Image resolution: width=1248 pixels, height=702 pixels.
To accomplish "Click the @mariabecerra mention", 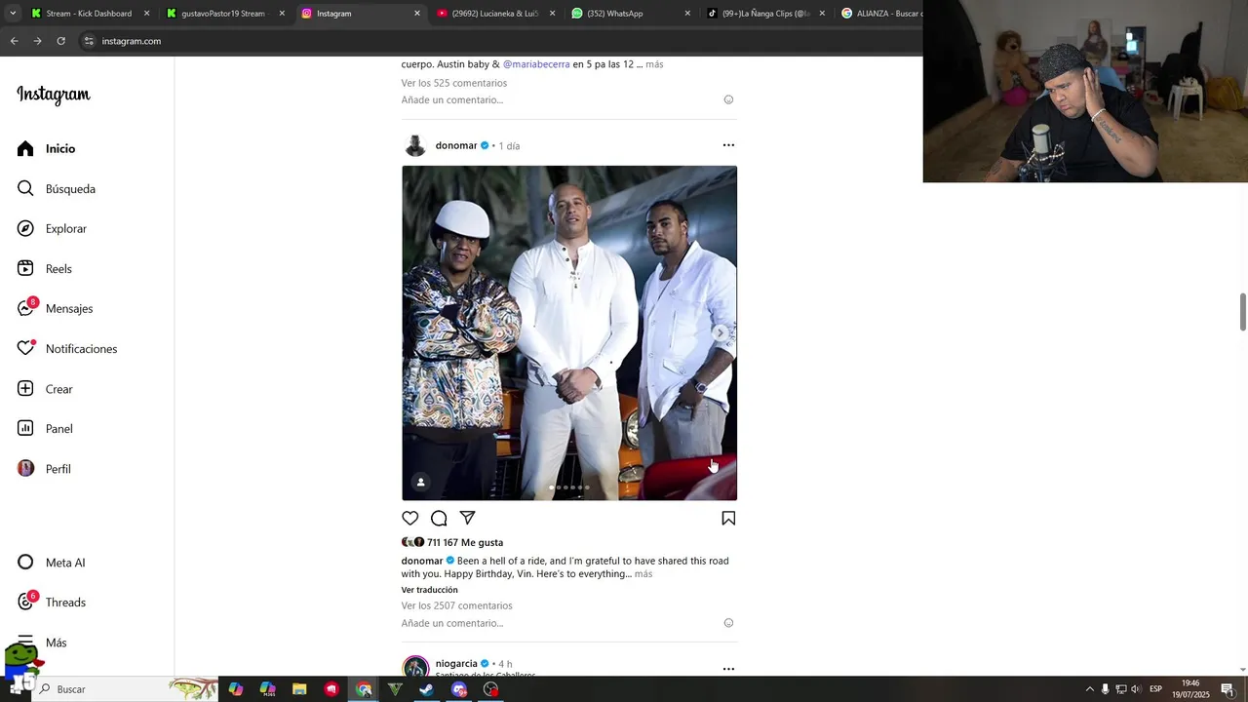I will [x=536, y=64].
